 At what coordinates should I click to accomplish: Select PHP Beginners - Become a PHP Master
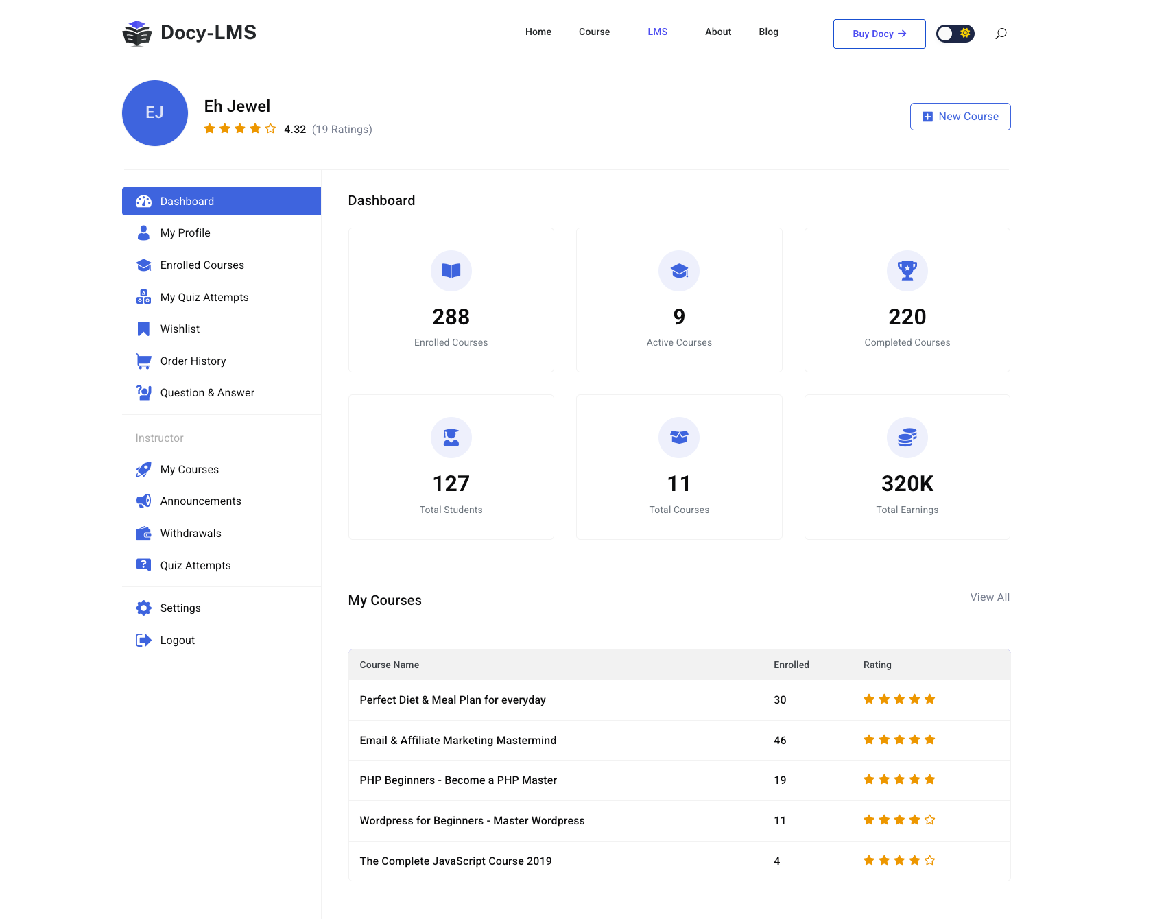(x=458, y=780)
